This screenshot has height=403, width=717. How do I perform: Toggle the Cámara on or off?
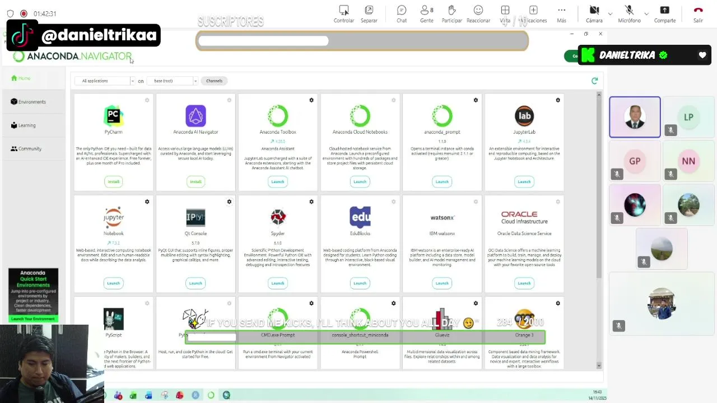tap(594, 14)
